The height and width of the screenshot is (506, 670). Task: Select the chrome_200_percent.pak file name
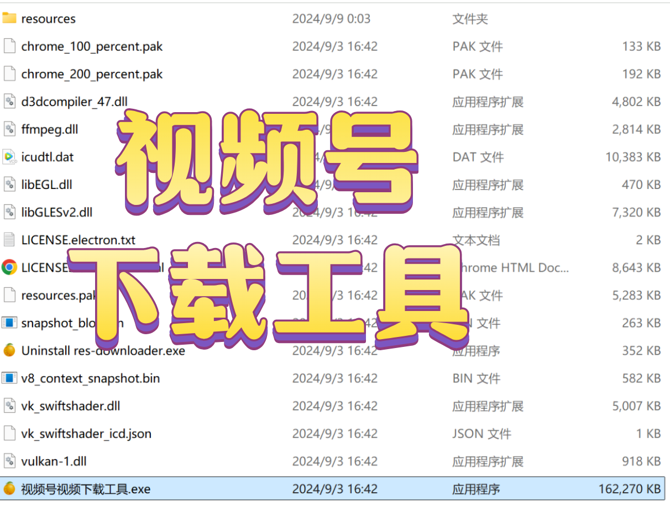tap(92, 74)
